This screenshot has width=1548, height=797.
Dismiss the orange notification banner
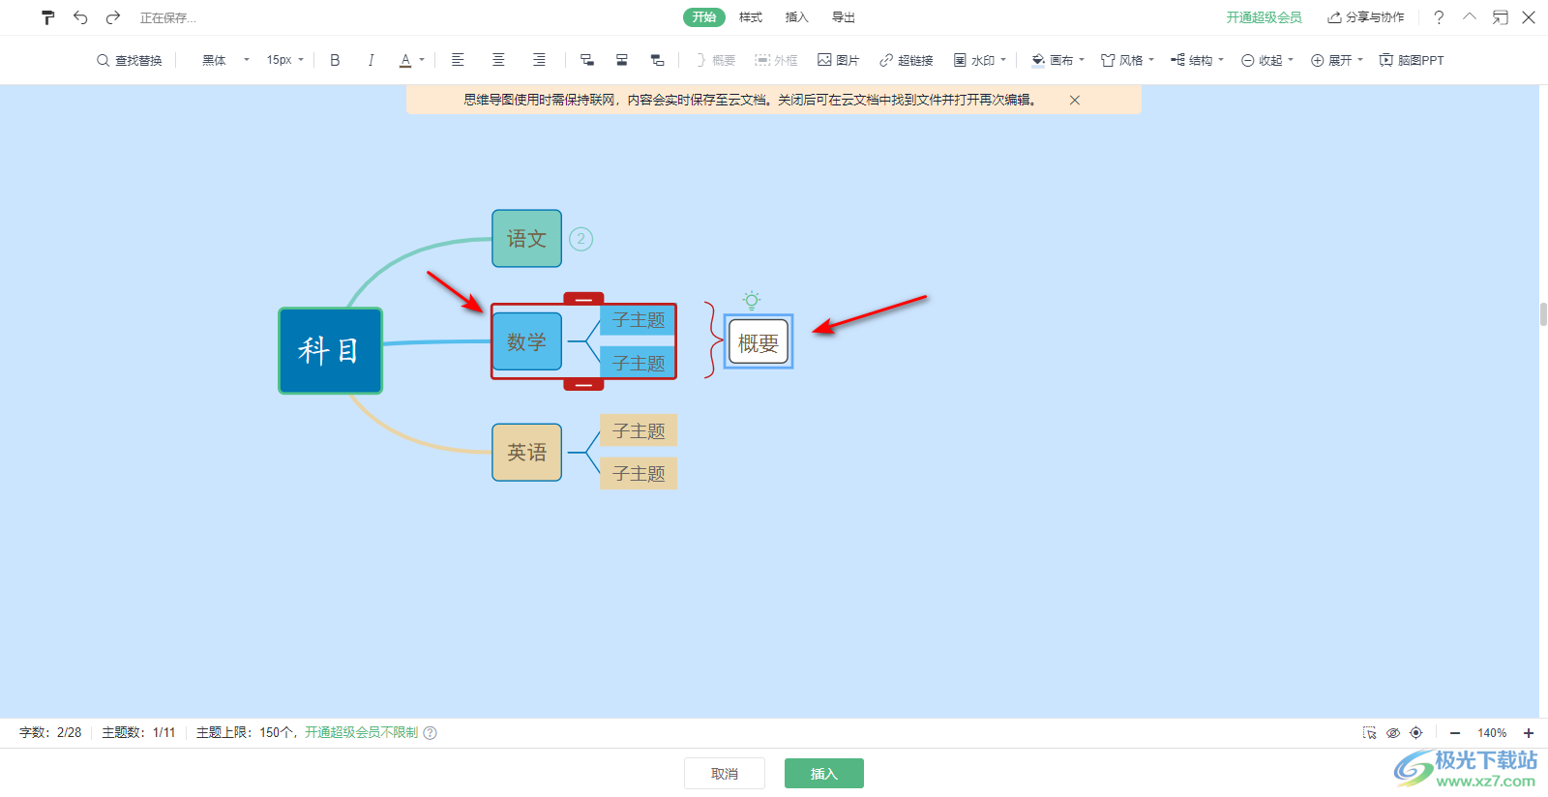coord(1075,100)
